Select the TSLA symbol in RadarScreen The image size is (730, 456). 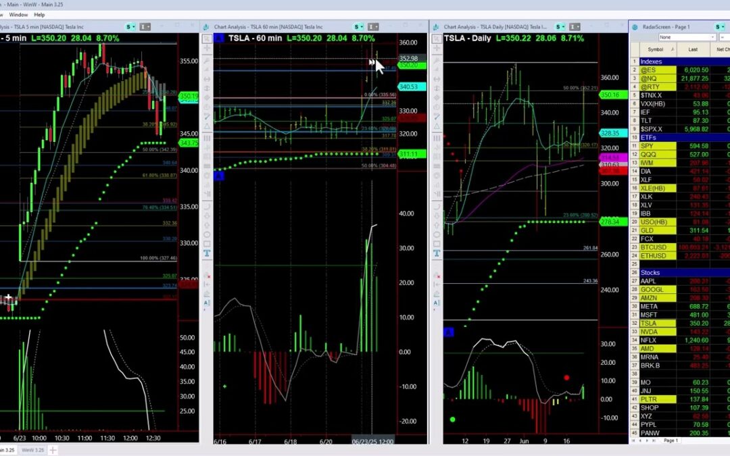tap(658, 324)
